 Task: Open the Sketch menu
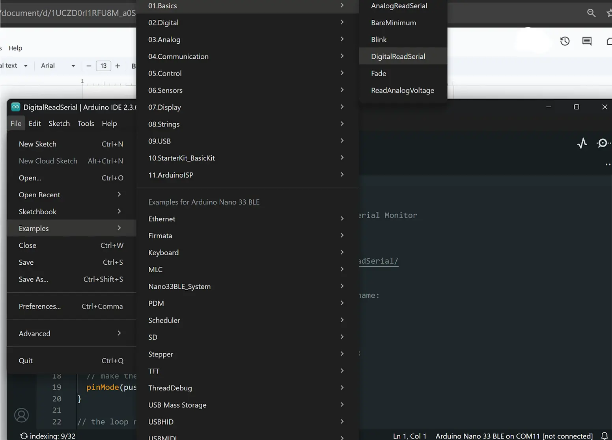(x=59, y=123)
